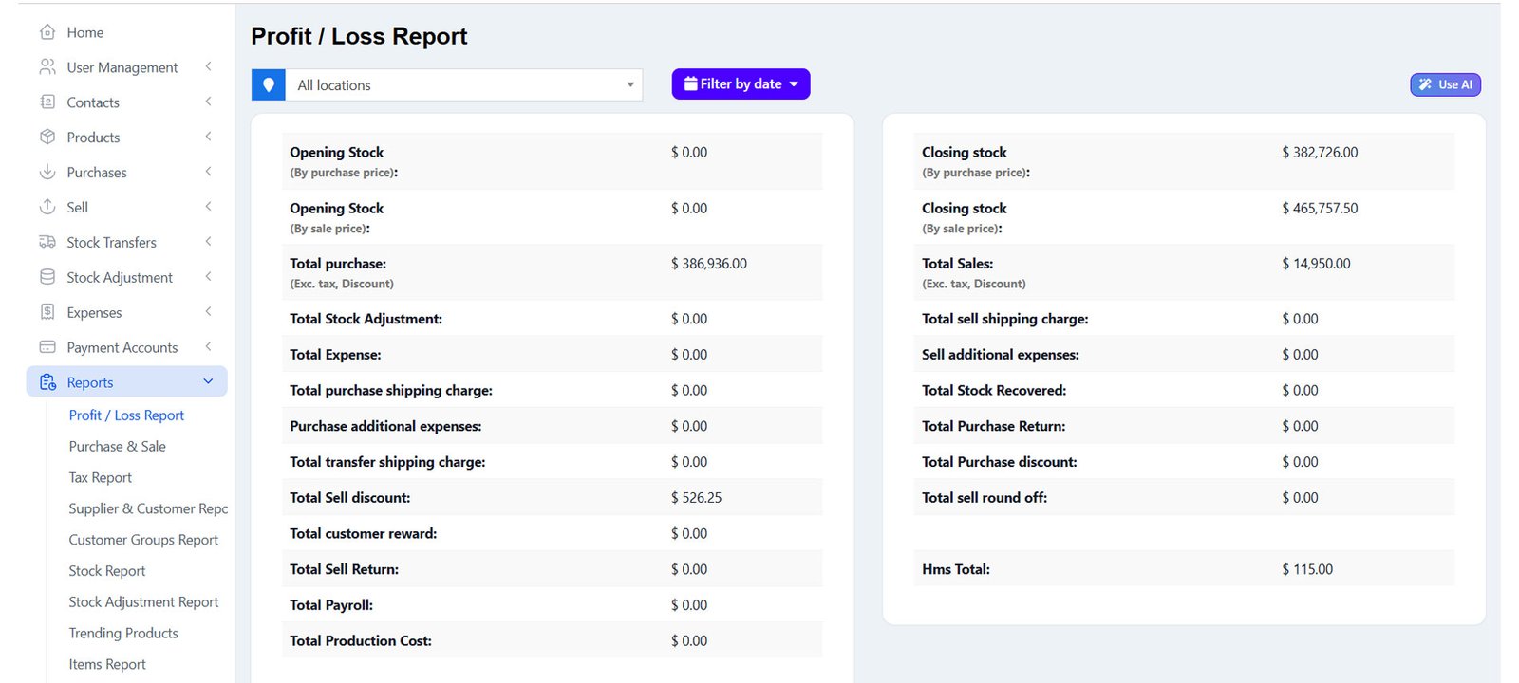This screenshot has width=1519, height=683.
Task: Open the Stock Report link
Action: click(106, 571)
